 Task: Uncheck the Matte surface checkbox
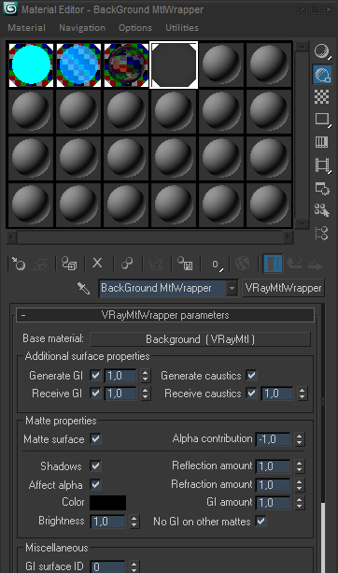[x=95, y=439]
